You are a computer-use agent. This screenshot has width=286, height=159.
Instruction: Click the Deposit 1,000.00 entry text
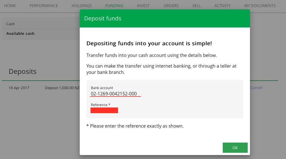coord(62,88)
